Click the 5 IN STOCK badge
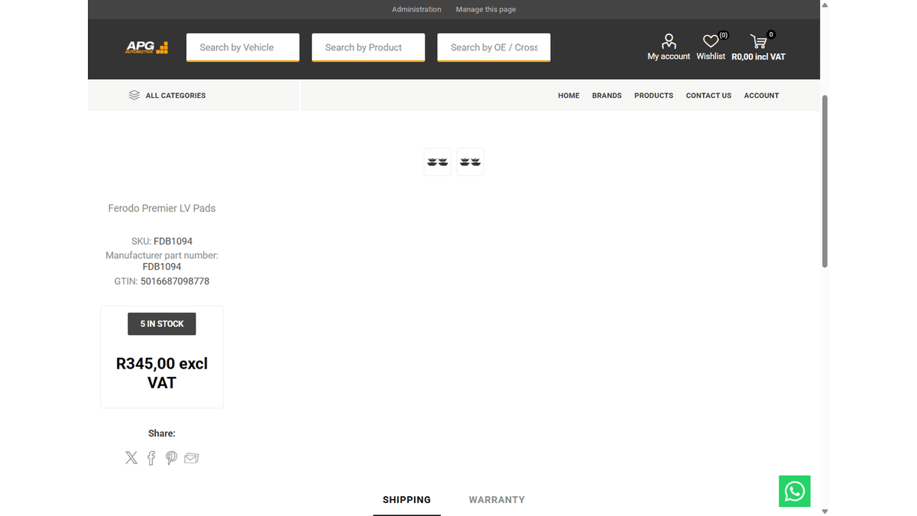917x516 pixels. click(162, 323)
